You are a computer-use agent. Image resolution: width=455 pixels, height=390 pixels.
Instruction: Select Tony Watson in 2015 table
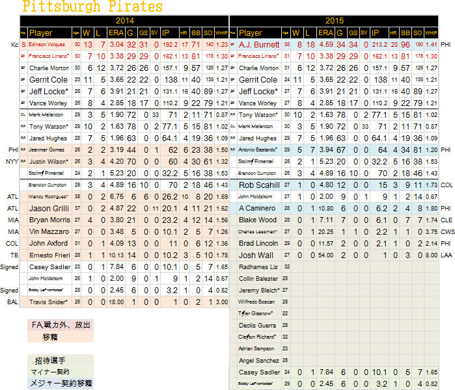click(x=258, y=115)
